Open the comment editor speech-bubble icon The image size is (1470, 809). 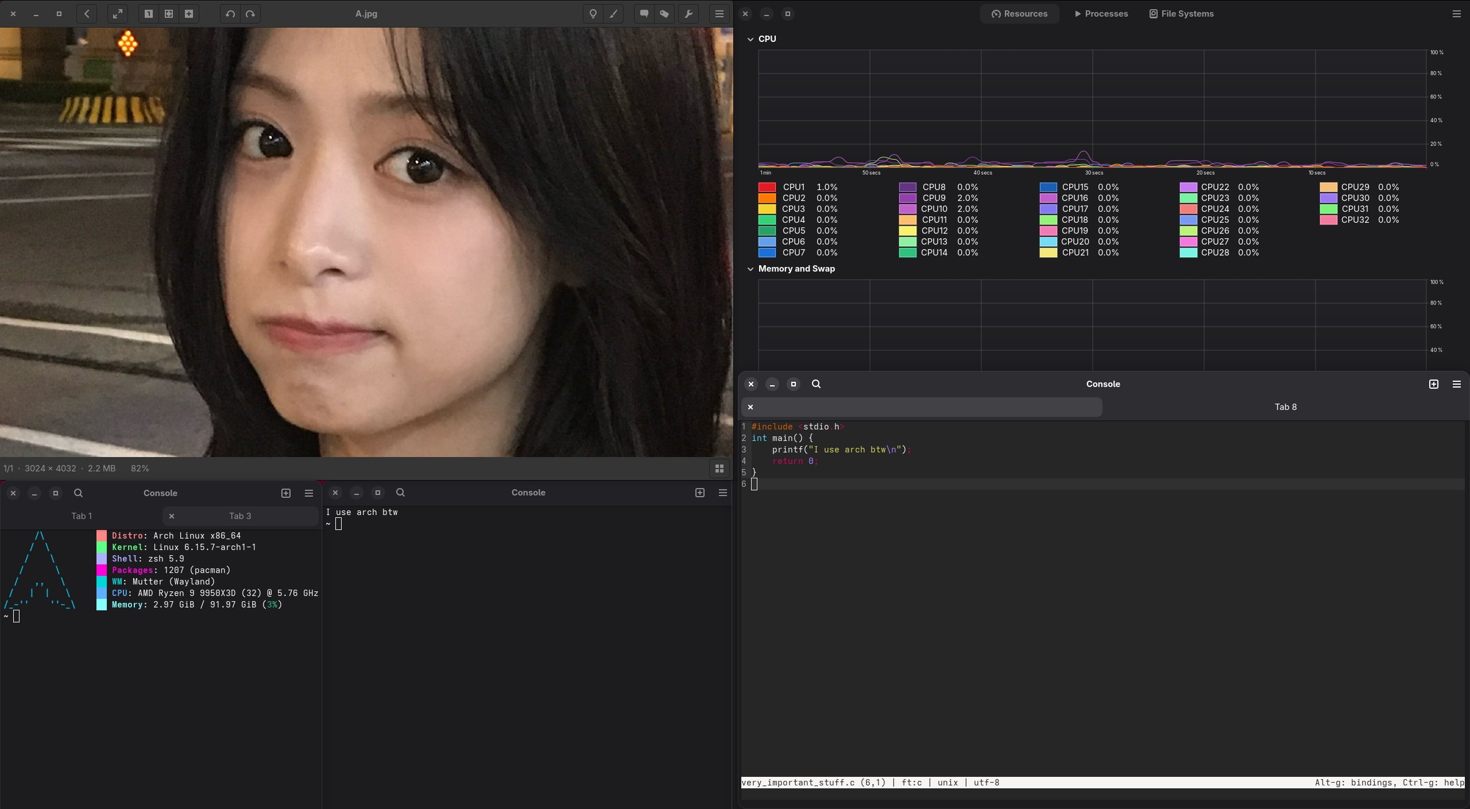tap(644, 14)
